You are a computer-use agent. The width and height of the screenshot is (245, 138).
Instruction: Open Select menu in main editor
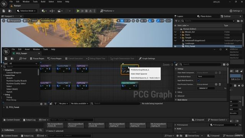(51, 2)
